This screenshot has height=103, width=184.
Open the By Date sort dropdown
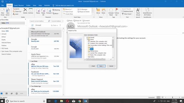point(54,25)
